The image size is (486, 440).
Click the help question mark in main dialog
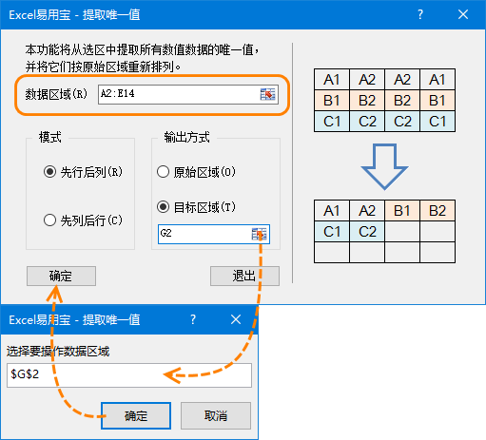click(420, 14)
